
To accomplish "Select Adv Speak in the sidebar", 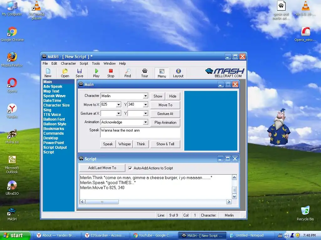I will click(53, 87).
